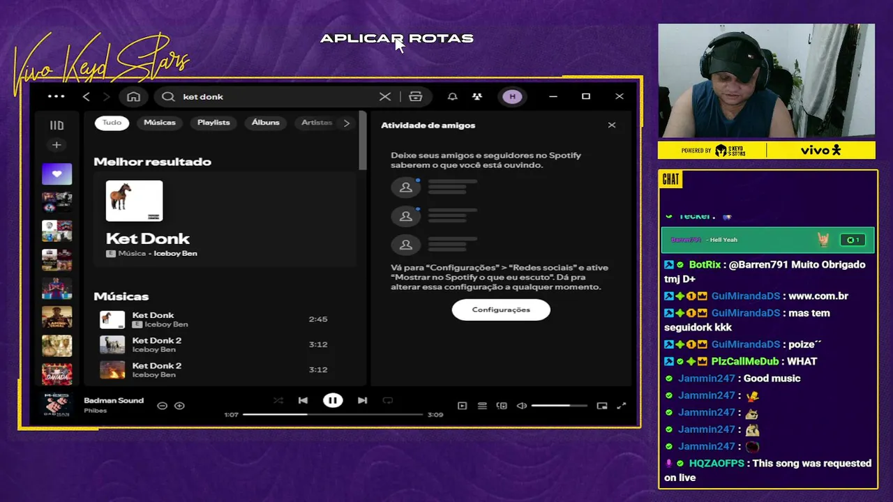Open the play queue

point(482,406)
